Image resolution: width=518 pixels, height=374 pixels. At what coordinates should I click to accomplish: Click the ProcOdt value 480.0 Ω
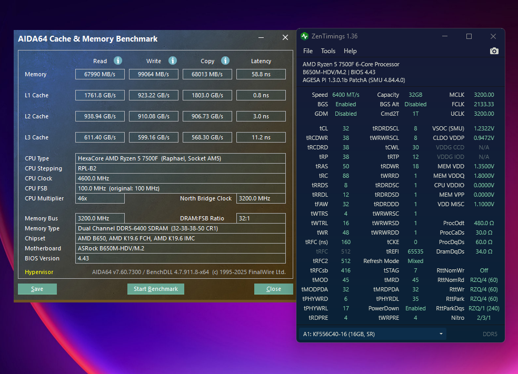pyautogui.click(x=484, y=223)
